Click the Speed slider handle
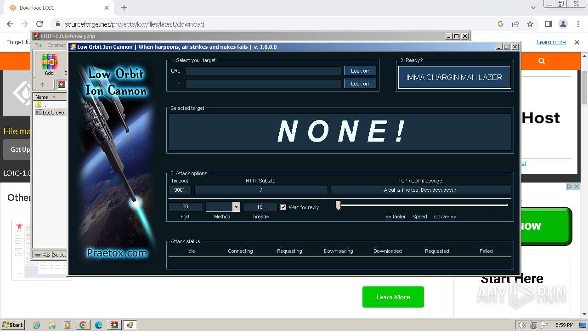The image size is (588, 331). tap(338, 205)
